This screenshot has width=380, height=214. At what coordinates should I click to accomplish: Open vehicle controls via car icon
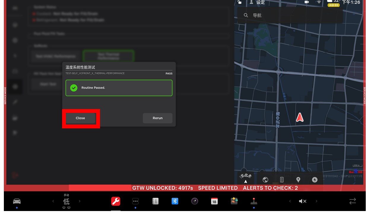click(x=17, y=201)
